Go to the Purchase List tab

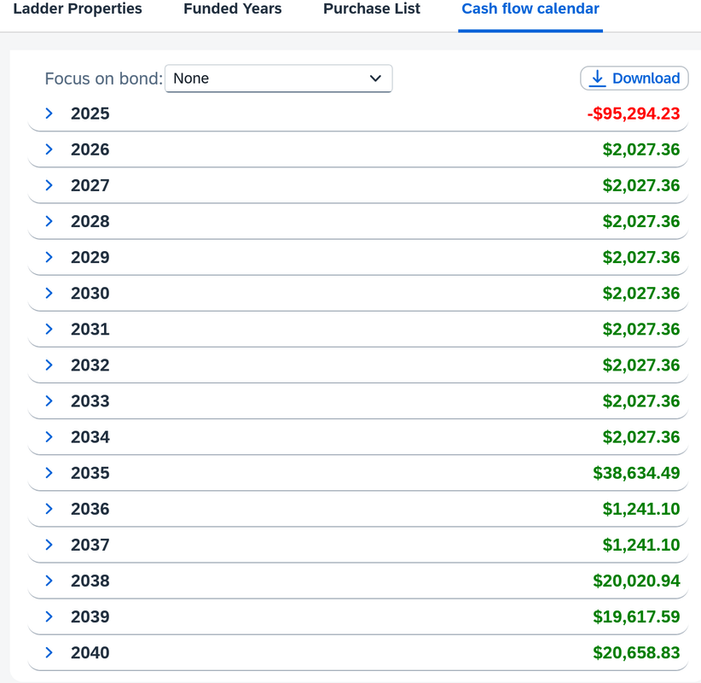[372, 9]
